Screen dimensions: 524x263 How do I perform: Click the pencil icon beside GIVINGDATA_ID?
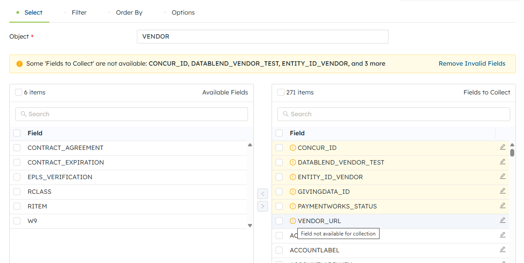pyautogui.click(x=503, y=191)
